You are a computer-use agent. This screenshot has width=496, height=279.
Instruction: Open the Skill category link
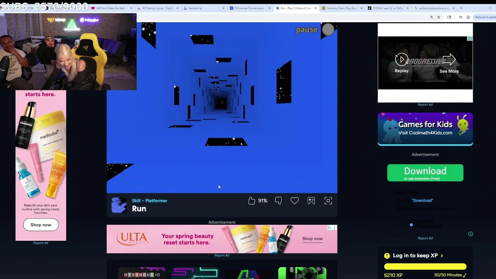point(136,200)
